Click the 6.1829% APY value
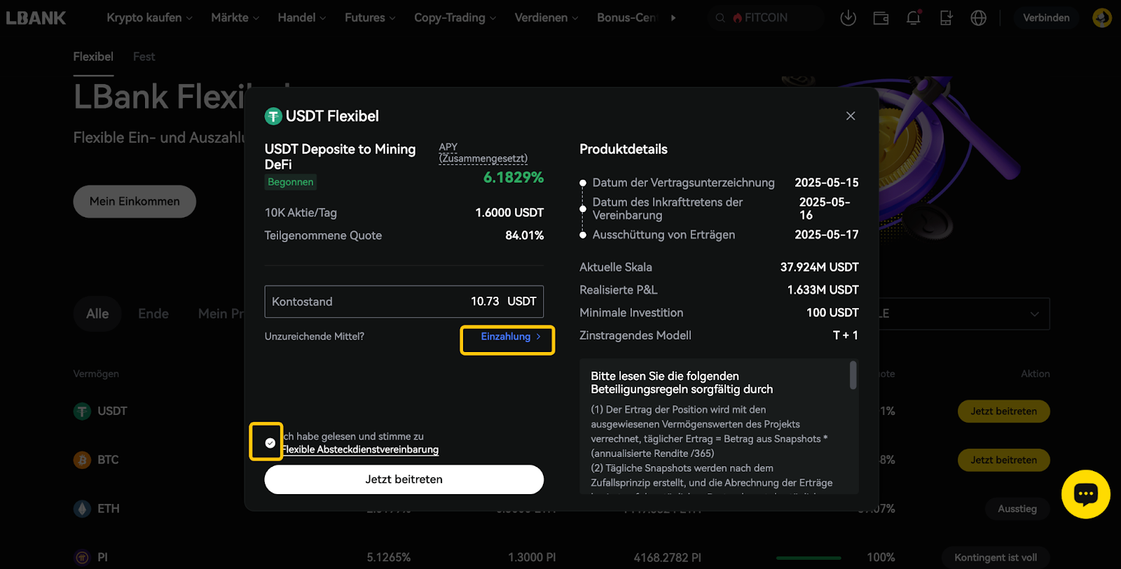The image size is (1121, 569). pyautogui.click(x=514, y=178)
